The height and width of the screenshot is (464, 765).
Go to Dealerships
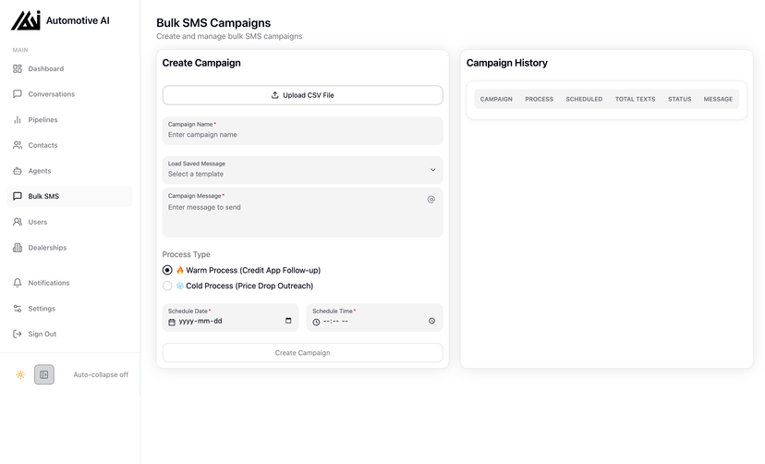point(70,248)
